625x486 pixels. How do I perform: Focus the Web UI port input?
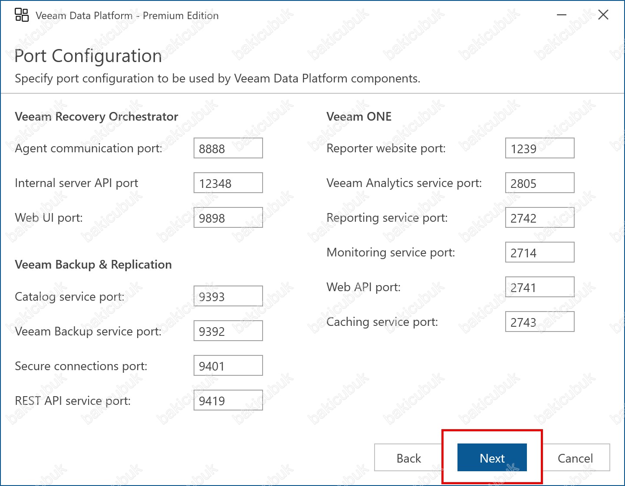coord(228,218)
